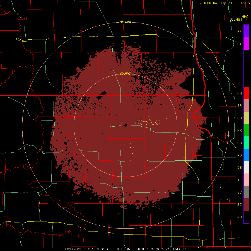Click the '[CLAS]' legend header text

[236, 19]
